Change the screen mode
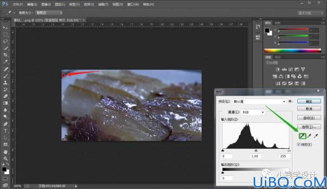Image resolution: width=327 pixels, height=189 pixels. point(6,185)
